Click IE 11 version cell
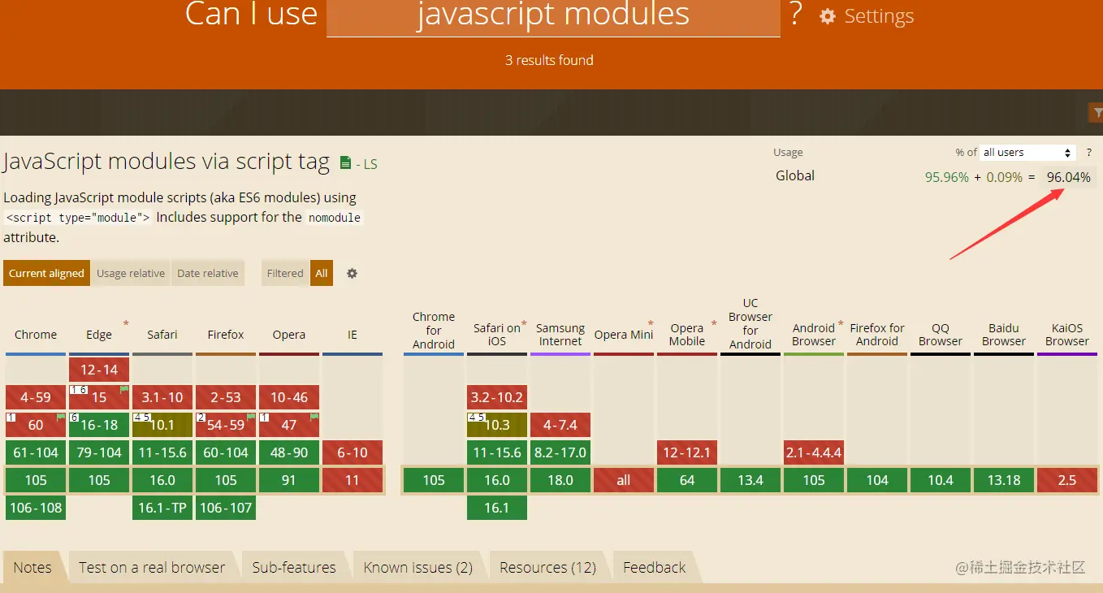 tap(353, 480)
